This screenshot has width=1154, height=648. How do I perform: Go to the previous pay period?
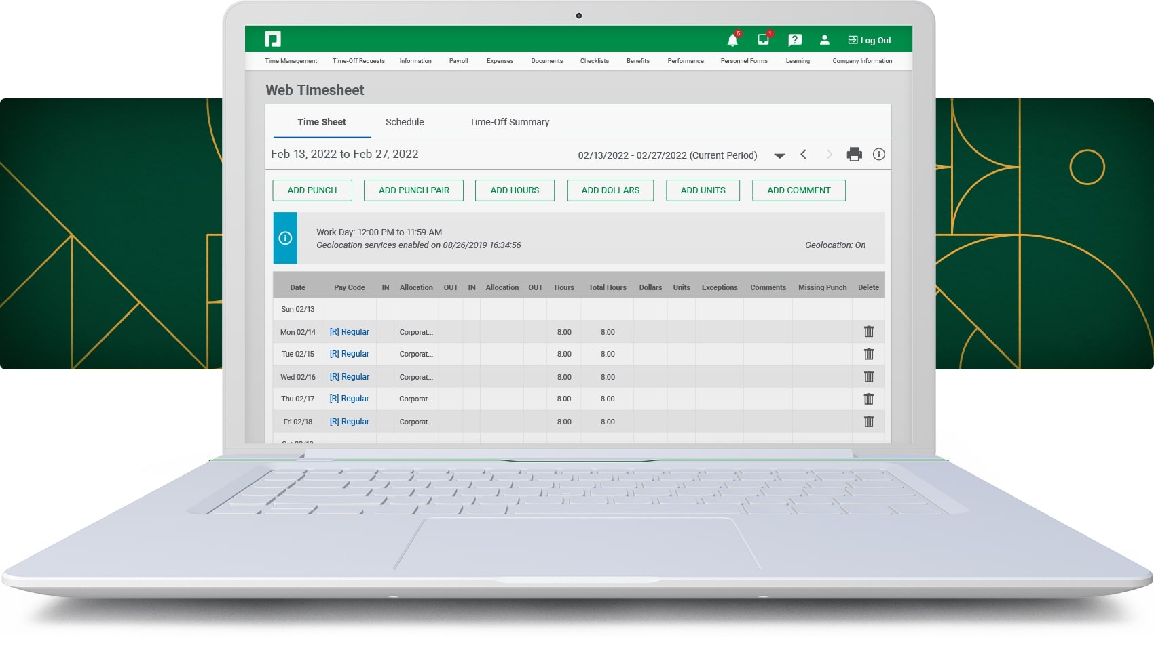(x=804, y=155)
